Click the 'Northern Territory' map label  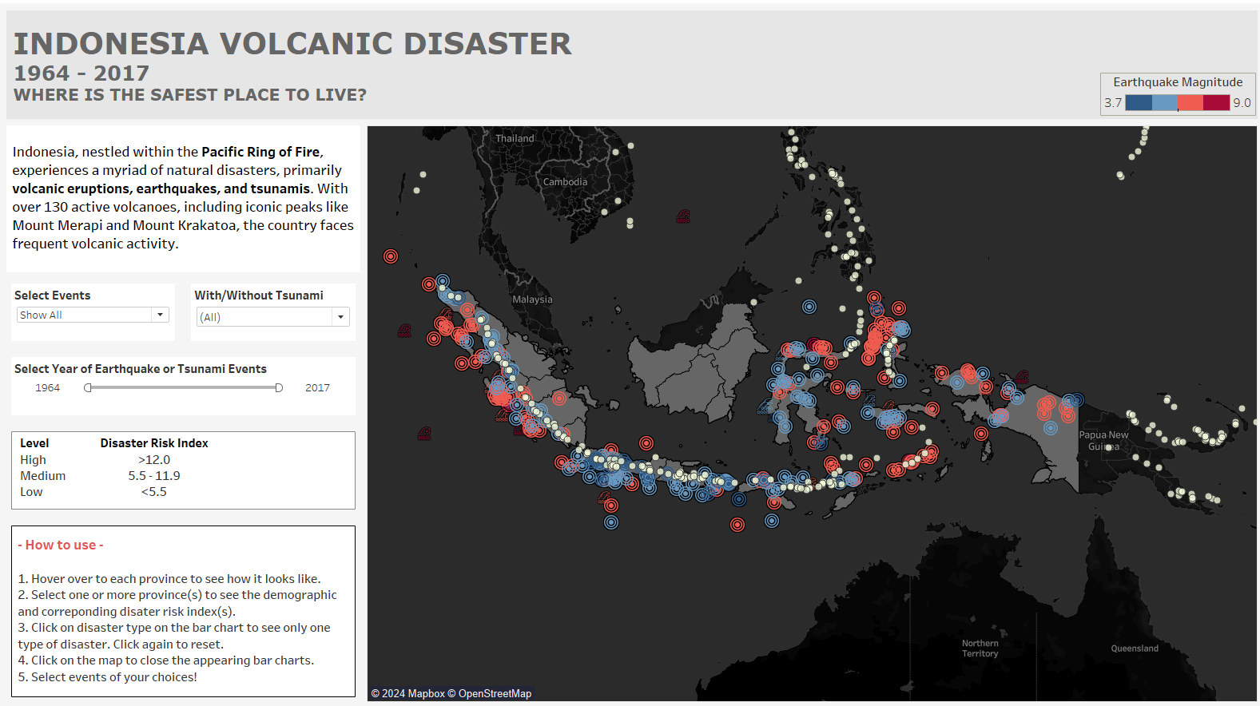click(x=980, y=648)
